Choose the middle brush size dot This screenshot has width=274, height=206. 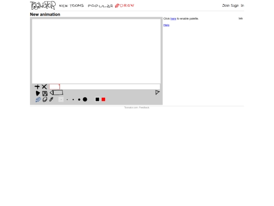coord(73,100)
